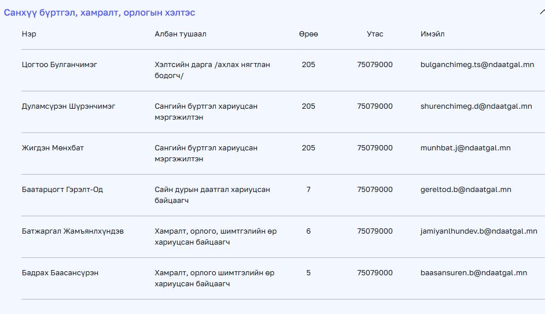
Task: Collapse the department section with the top-right chevron
Action: click(542, 12)
